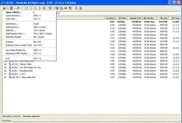The image size is (182, 123).
Task: Sort by the Duration column header
Action: [110, 18]
